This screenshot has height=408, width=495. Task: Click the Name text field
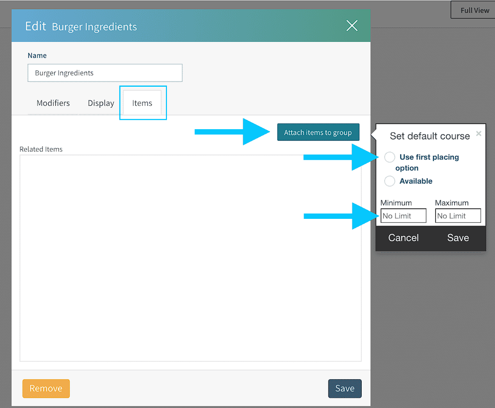coord(105,73)
